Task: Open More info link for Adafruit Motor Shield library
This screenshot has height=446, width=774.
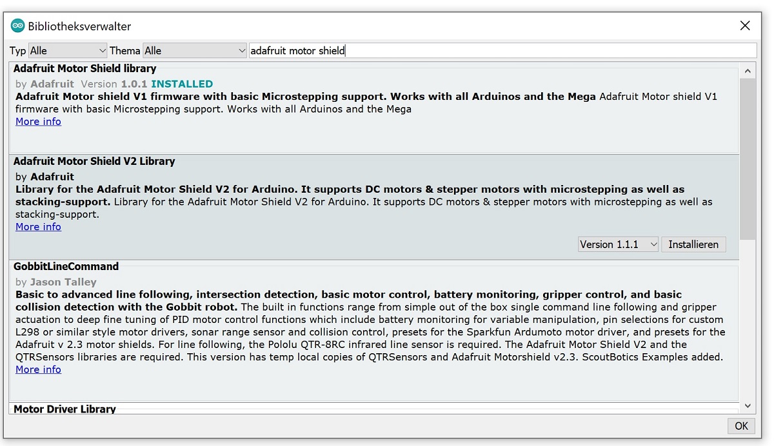Action: pyautogui.click(x=38, y=122)
